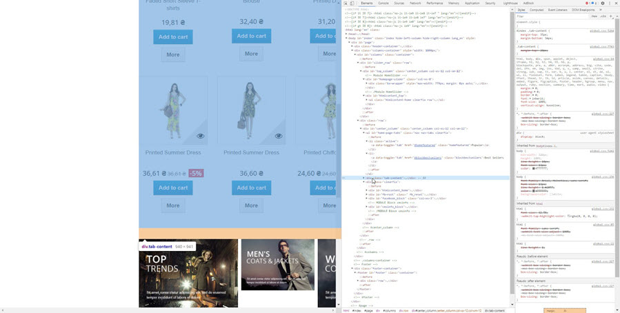Toggle the device toolbar icon

tap(351, 3)
